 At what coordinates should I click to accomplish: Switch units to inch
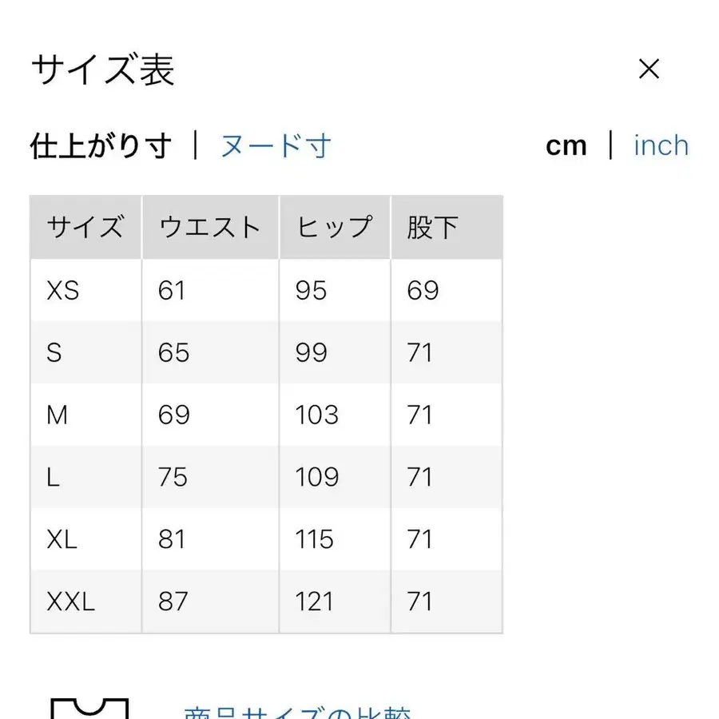click(661, 145)
